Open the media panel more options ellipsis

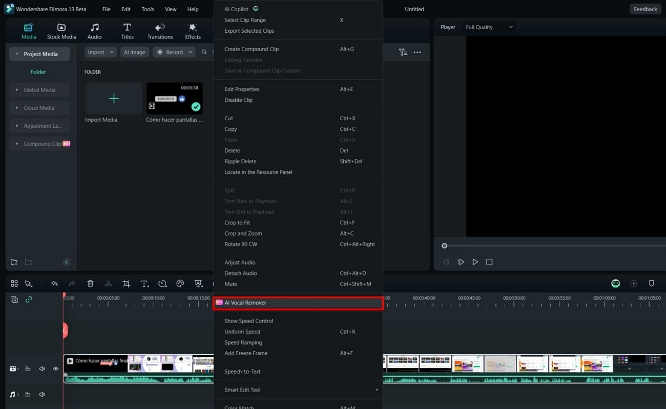tap(417, 52)
